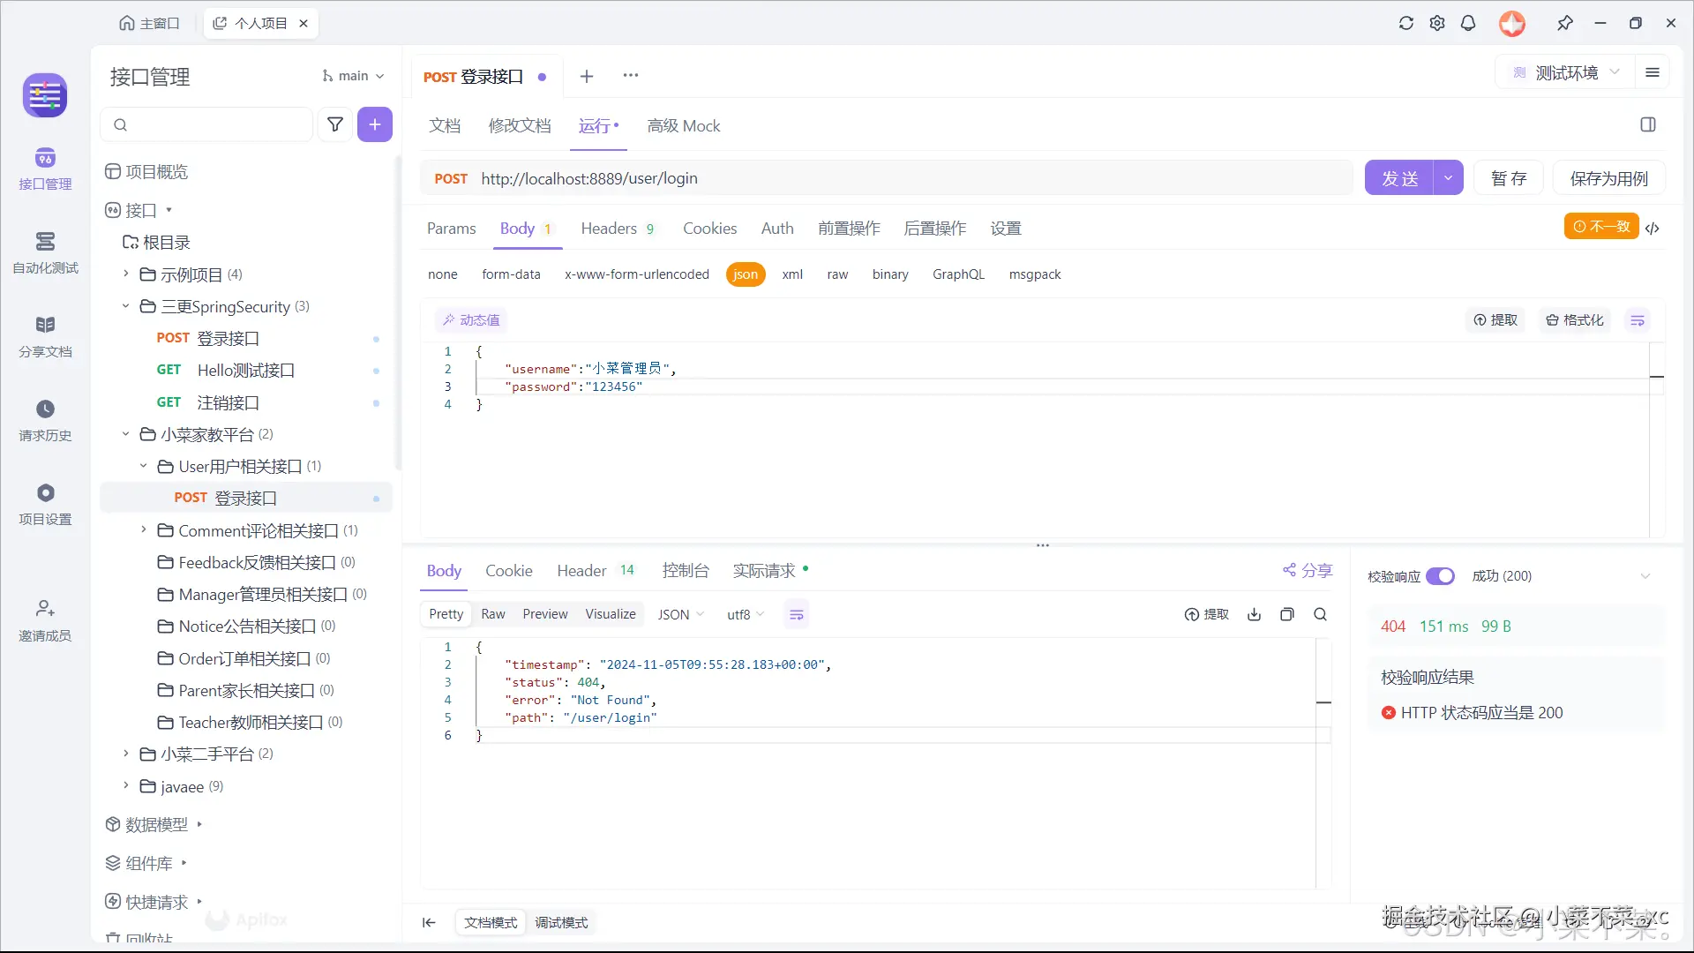Image resolution: width=1694 pixels, height=953 pixels.
Task: Search within the response body
Action: 1320,614
